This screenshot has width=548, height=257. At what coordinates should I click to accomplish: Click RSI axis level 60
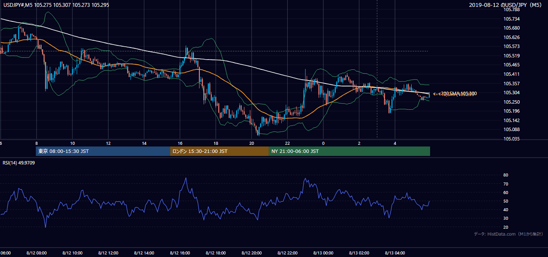pyautogui.click(x=506, y=192)
